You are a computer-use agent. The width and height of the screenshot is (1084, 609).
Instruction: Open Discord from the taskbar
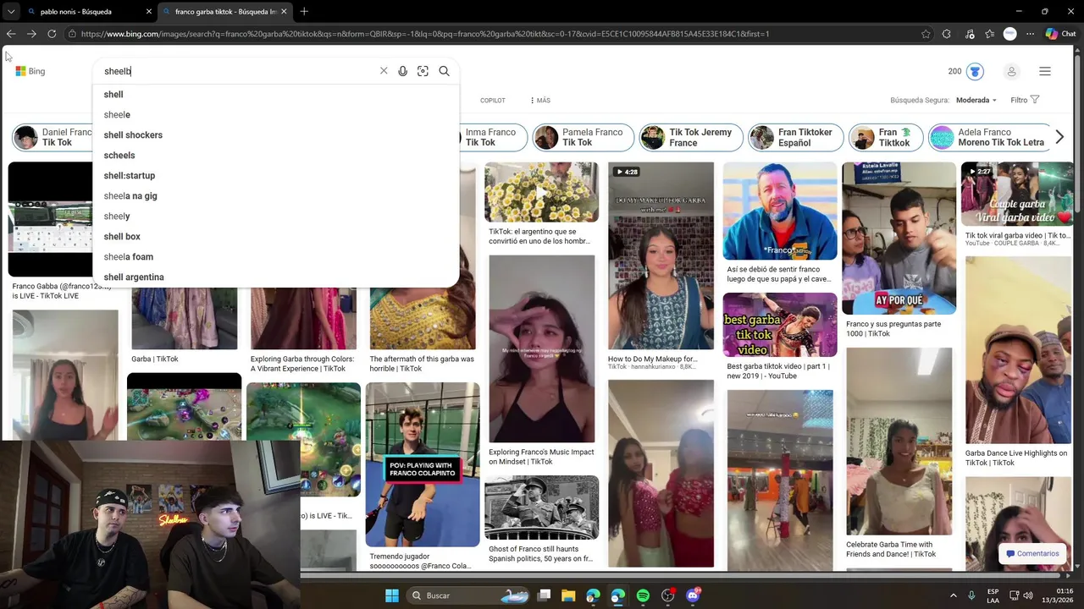pos(693,595)
